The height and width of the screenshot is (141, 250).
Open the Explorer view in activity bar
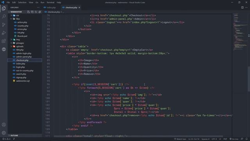pos(4,8)
